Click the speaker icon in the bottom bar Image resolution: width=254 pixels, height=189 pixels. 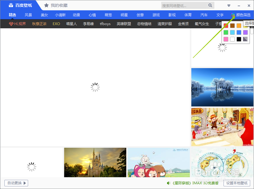(x=169, y=183)
